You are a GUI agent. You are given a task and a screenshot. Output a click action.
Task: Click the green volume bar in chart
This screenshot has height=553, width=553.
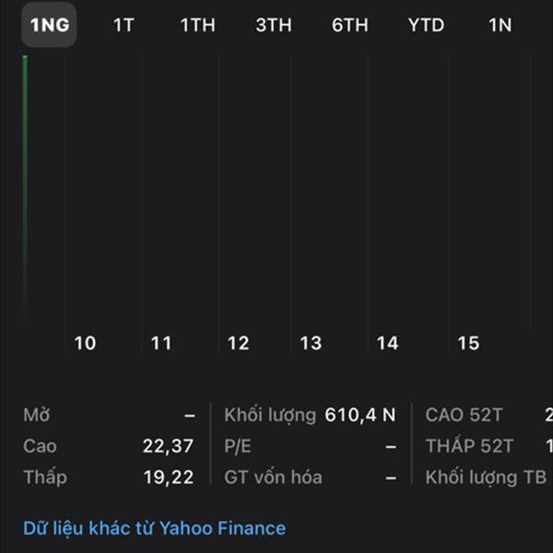[25, 184]
